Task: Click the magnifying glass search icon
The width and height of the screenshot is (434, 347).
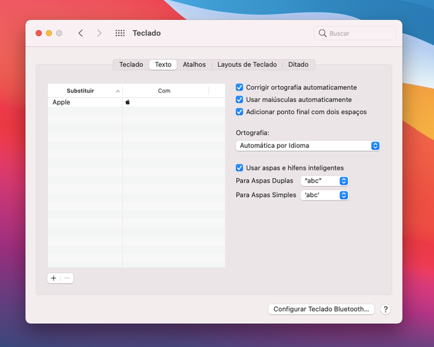Action: coord(322,34)
